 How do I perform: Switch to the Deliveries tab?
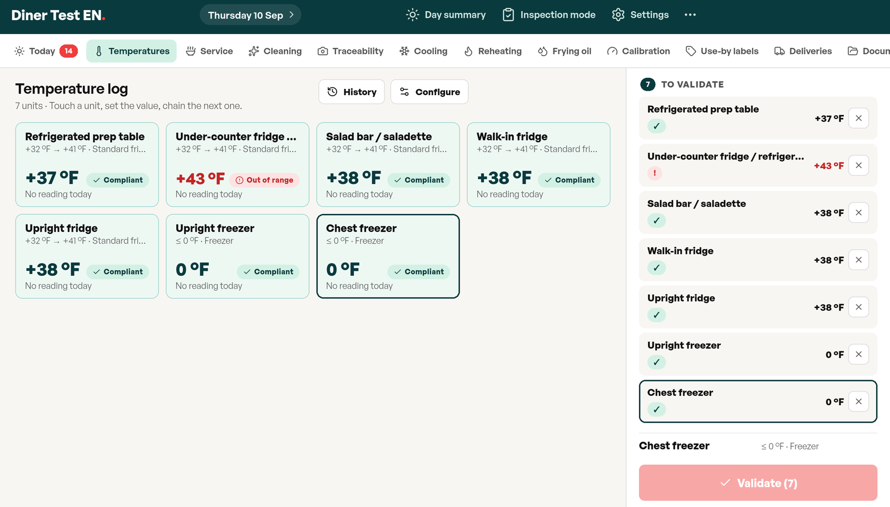[803, 51]
